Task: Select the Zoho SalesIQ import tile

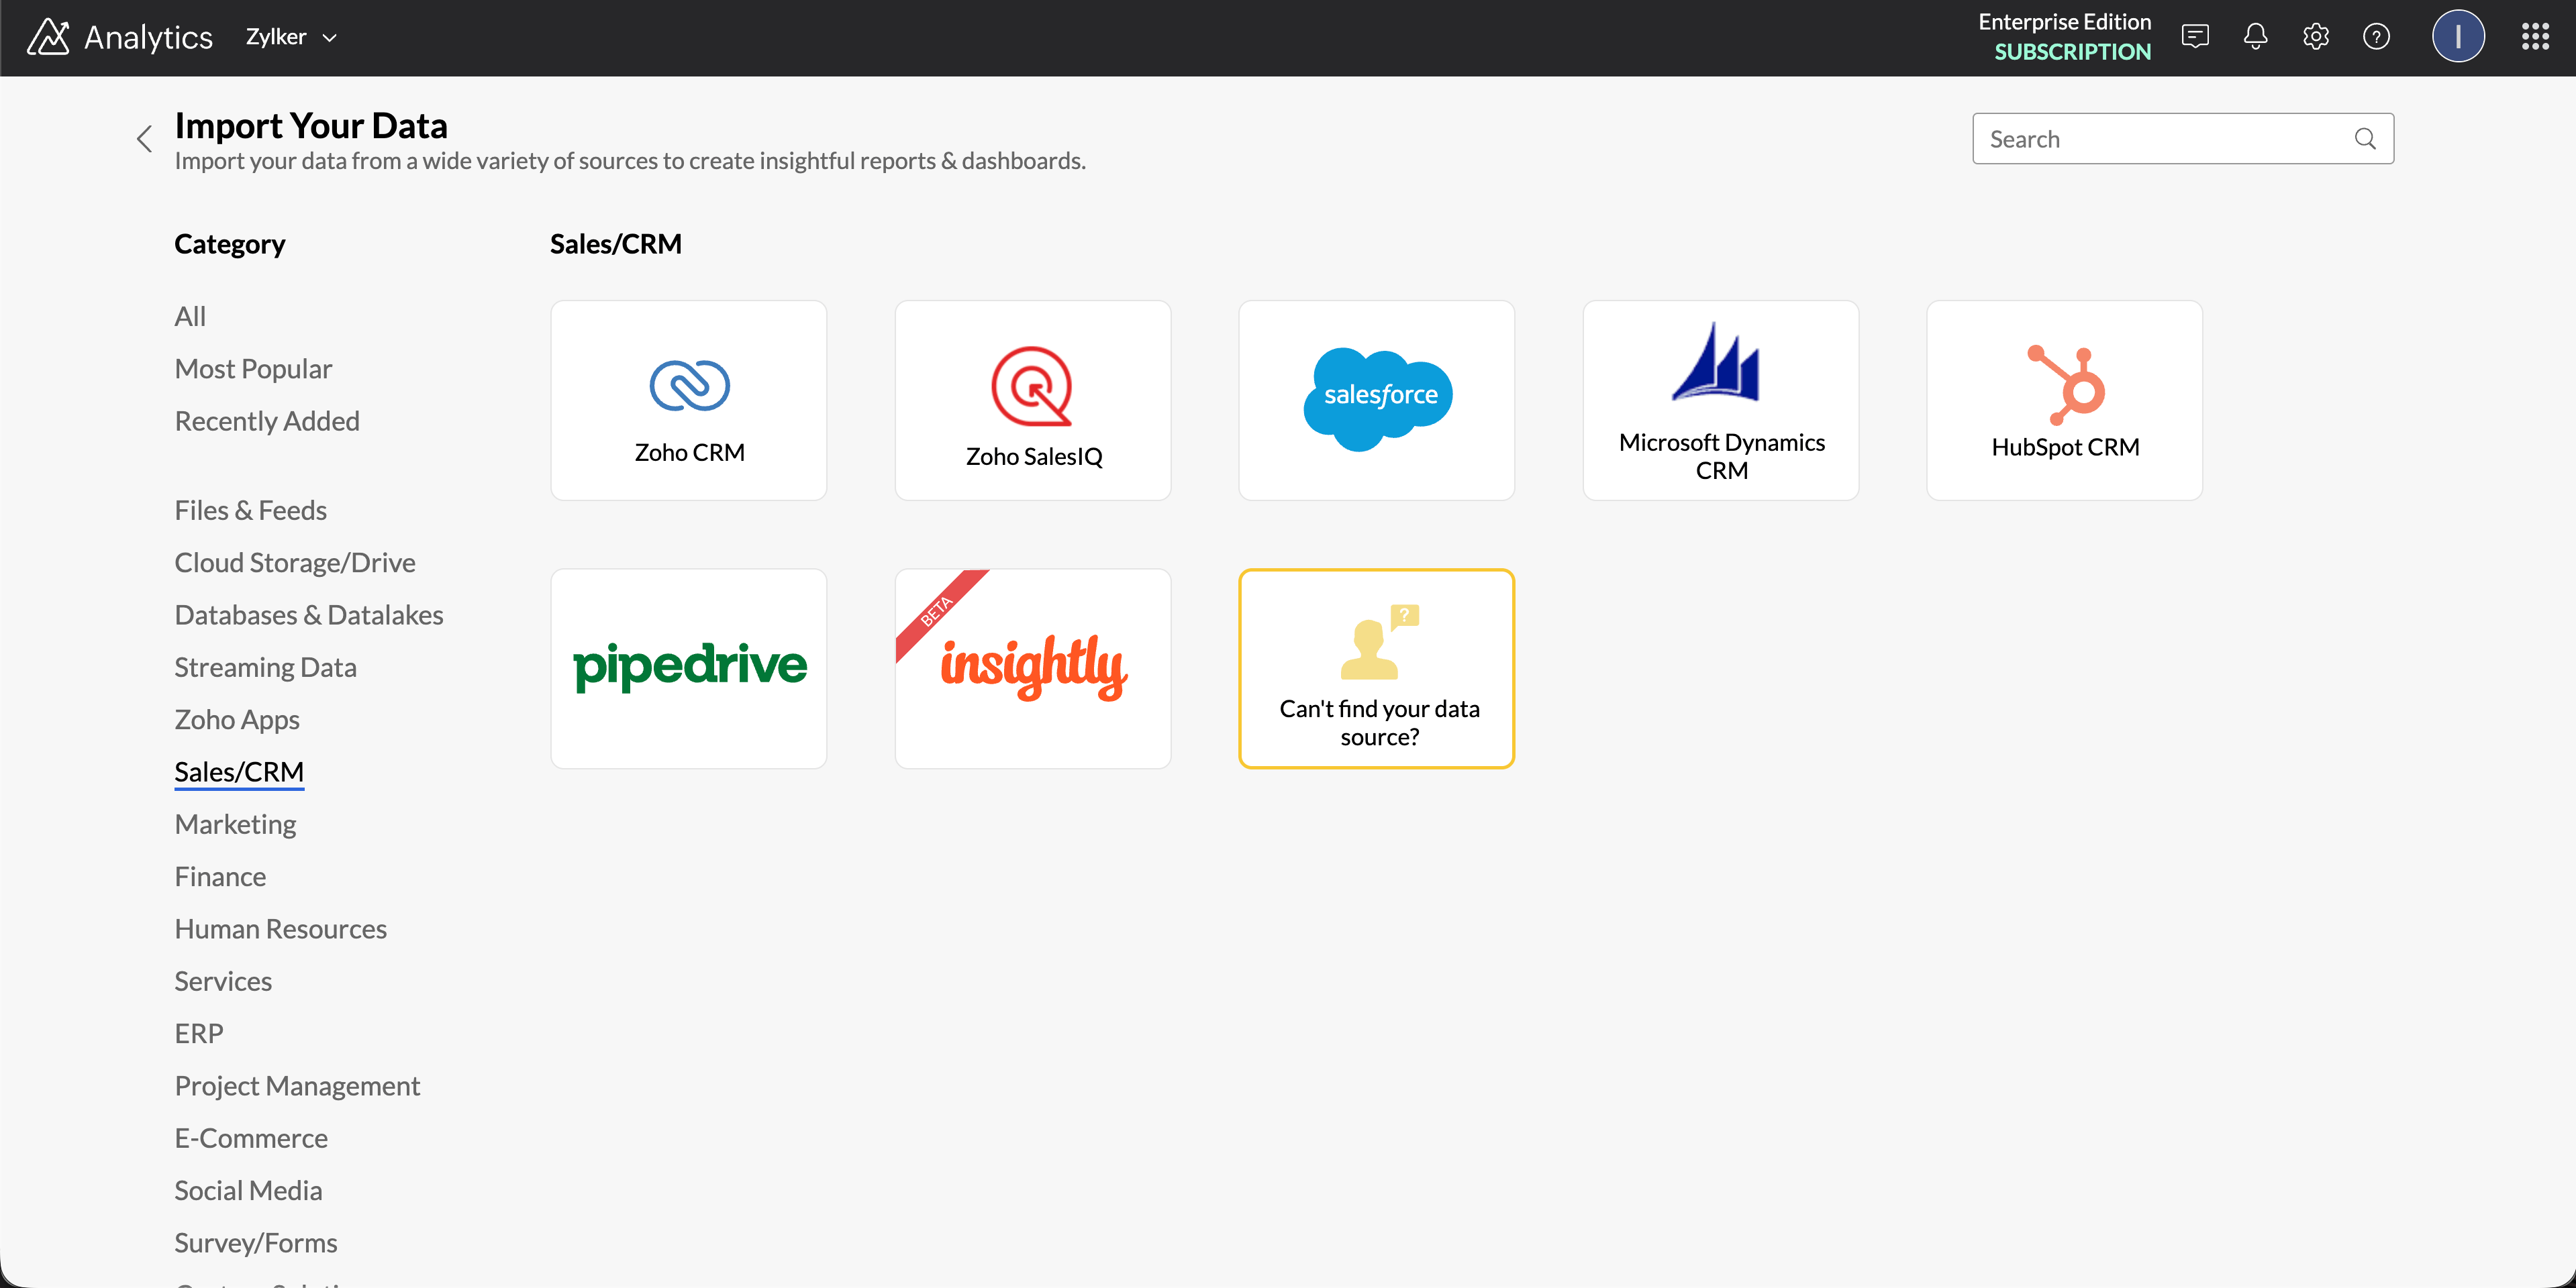Action: 1032,400
